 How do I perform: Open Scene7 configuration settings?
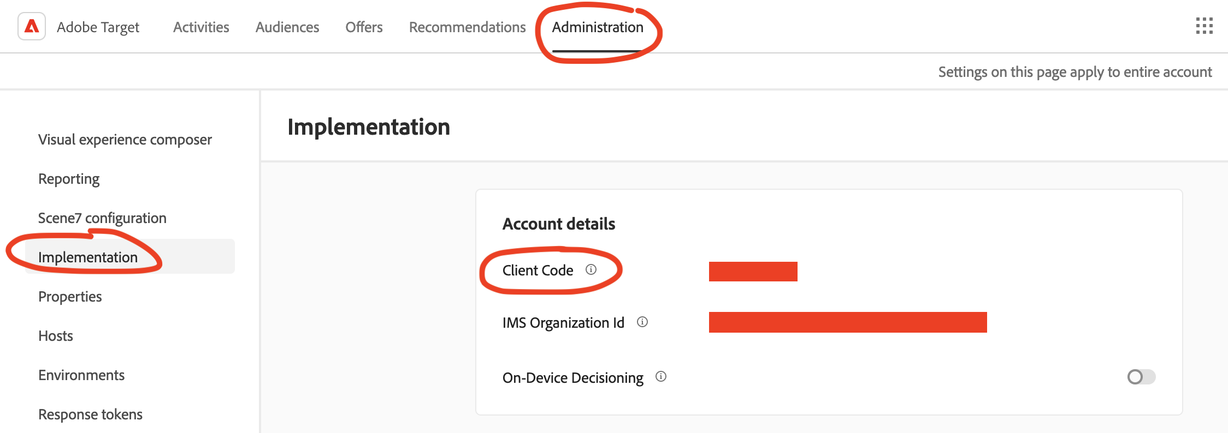coord(102,218)
